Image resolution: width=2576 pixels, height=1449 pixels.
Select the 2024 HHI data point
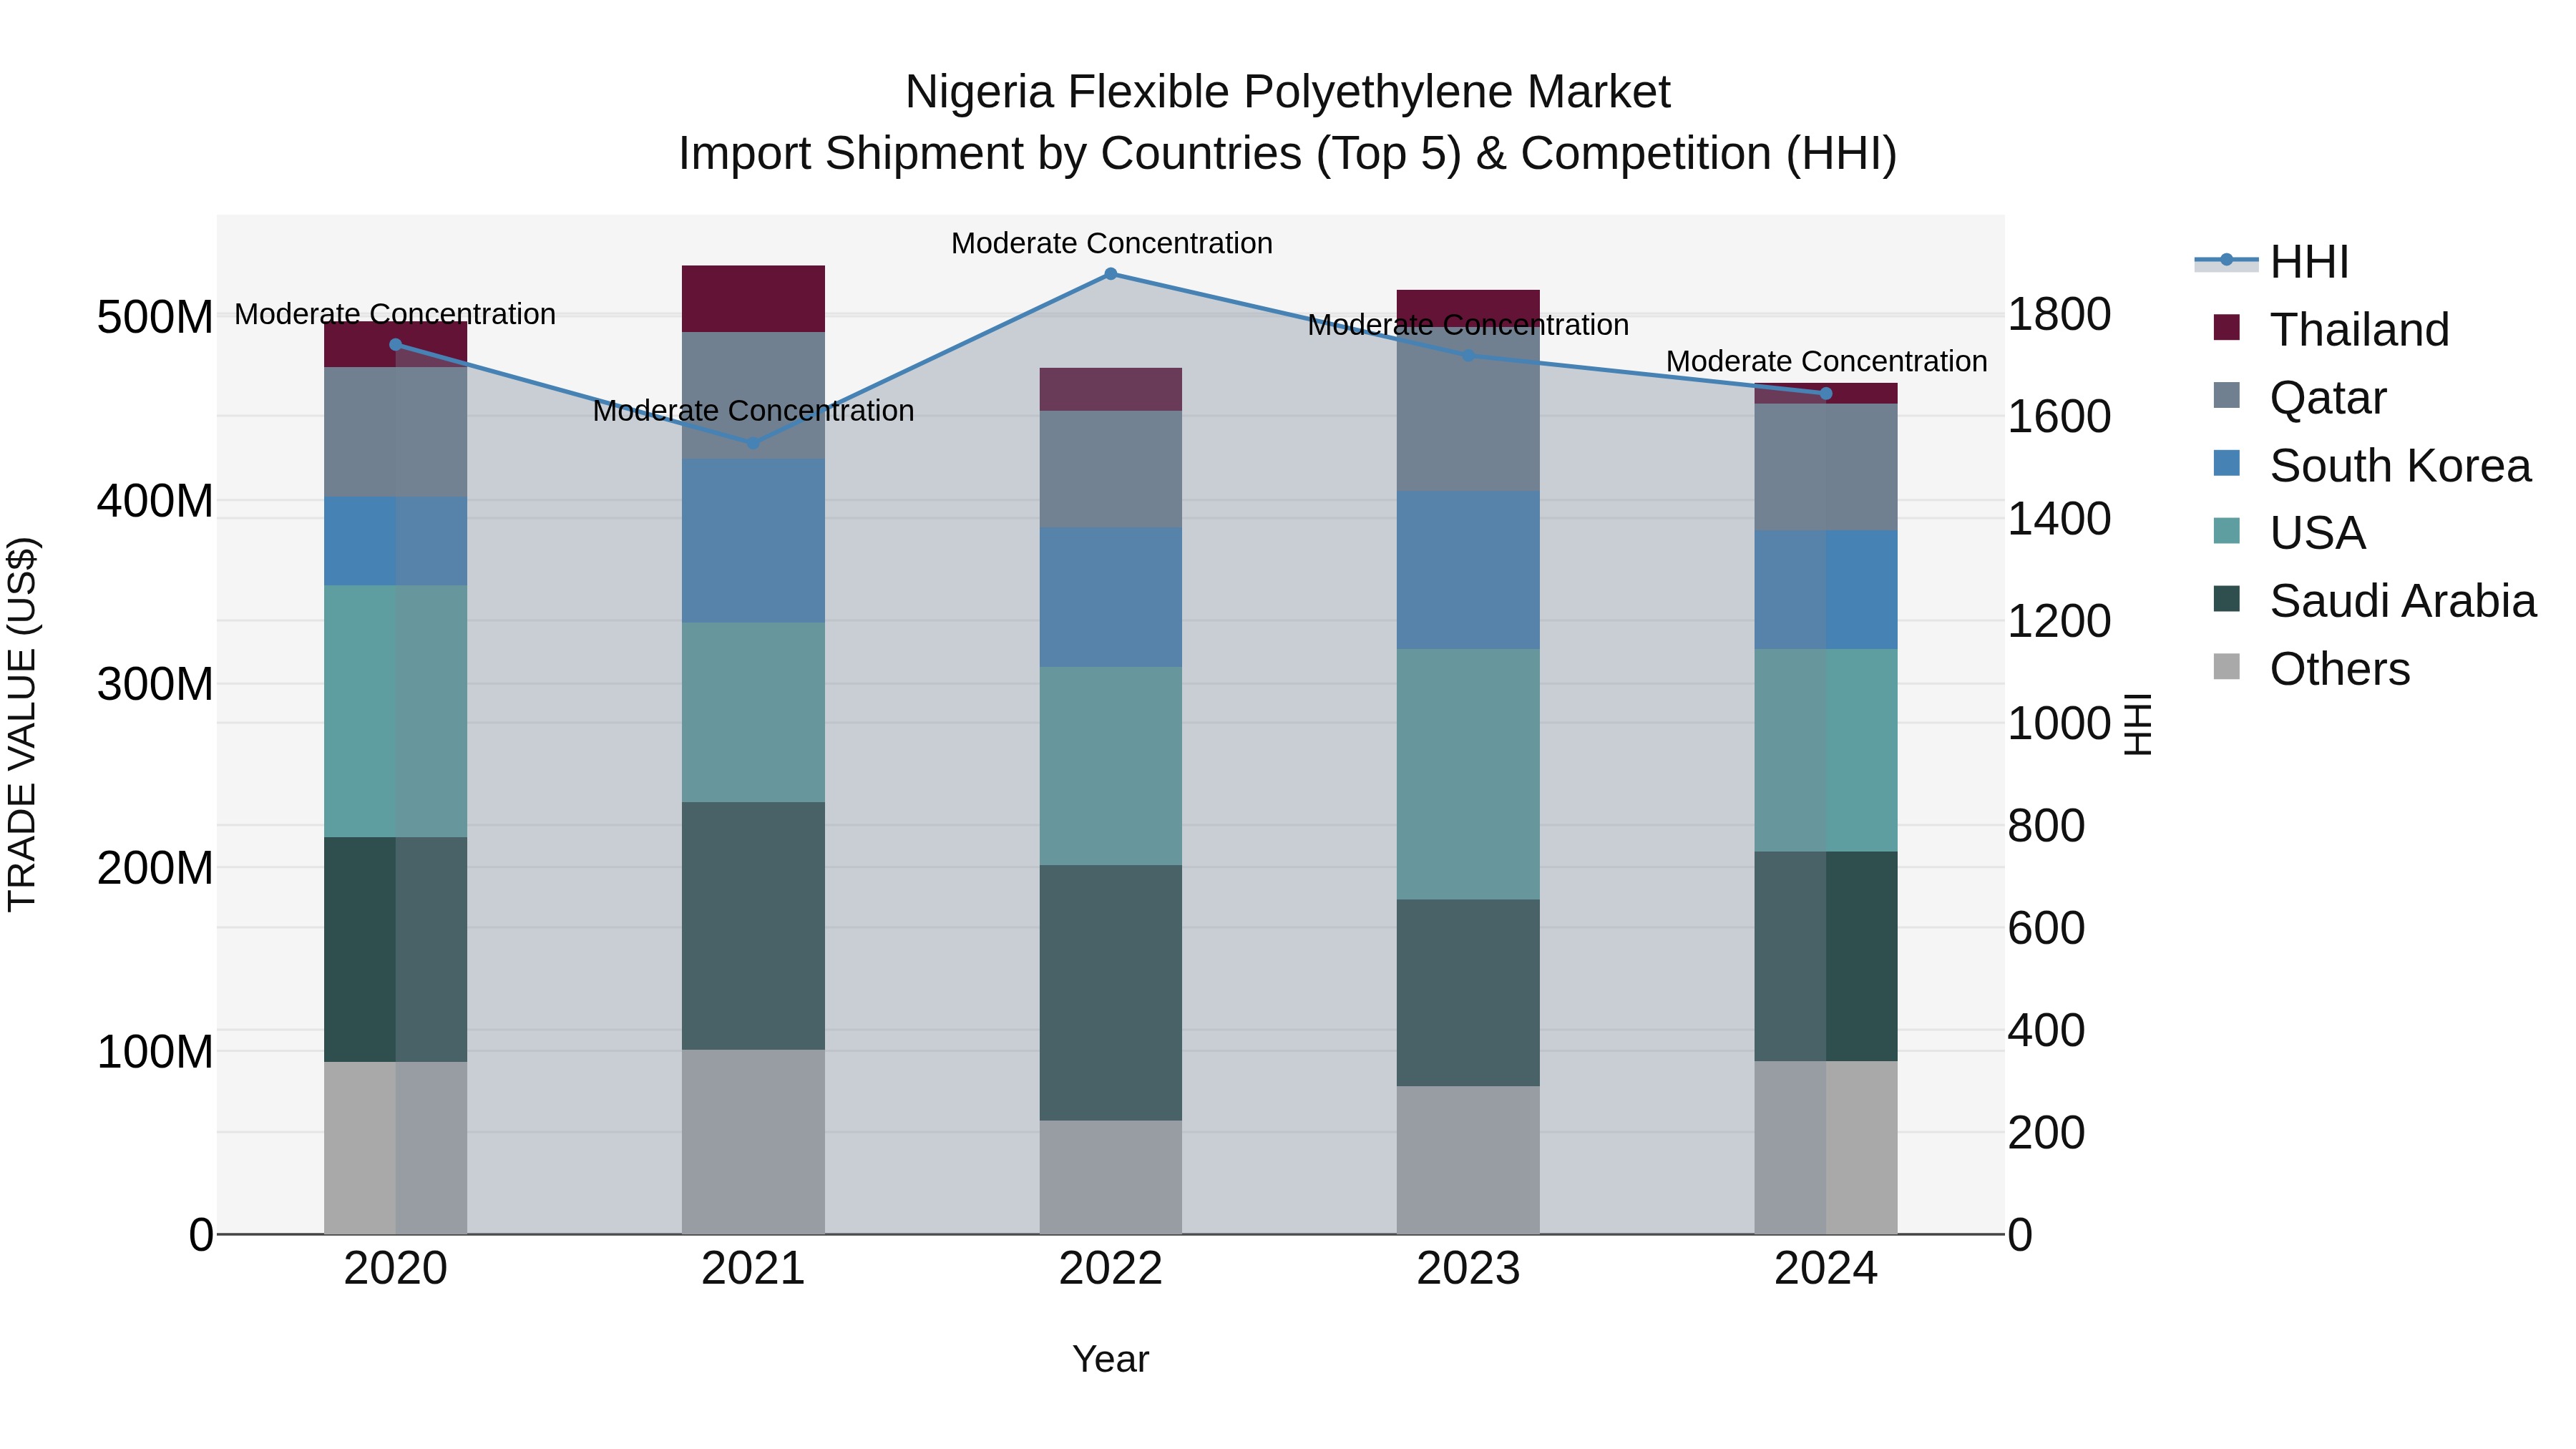click(1826, 393)
